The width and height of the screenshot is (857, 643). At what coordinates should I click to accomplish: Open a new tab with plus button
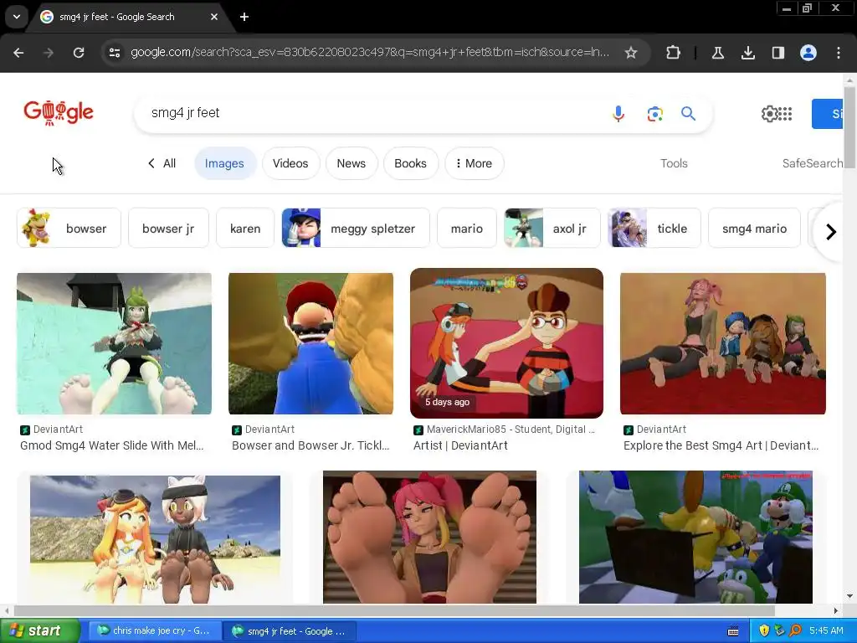pos(244,17)
